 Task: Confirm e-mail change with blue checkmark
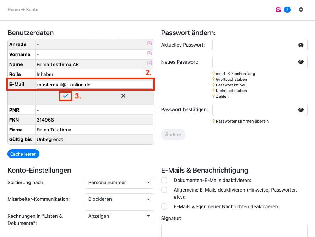tap(65, 96)
